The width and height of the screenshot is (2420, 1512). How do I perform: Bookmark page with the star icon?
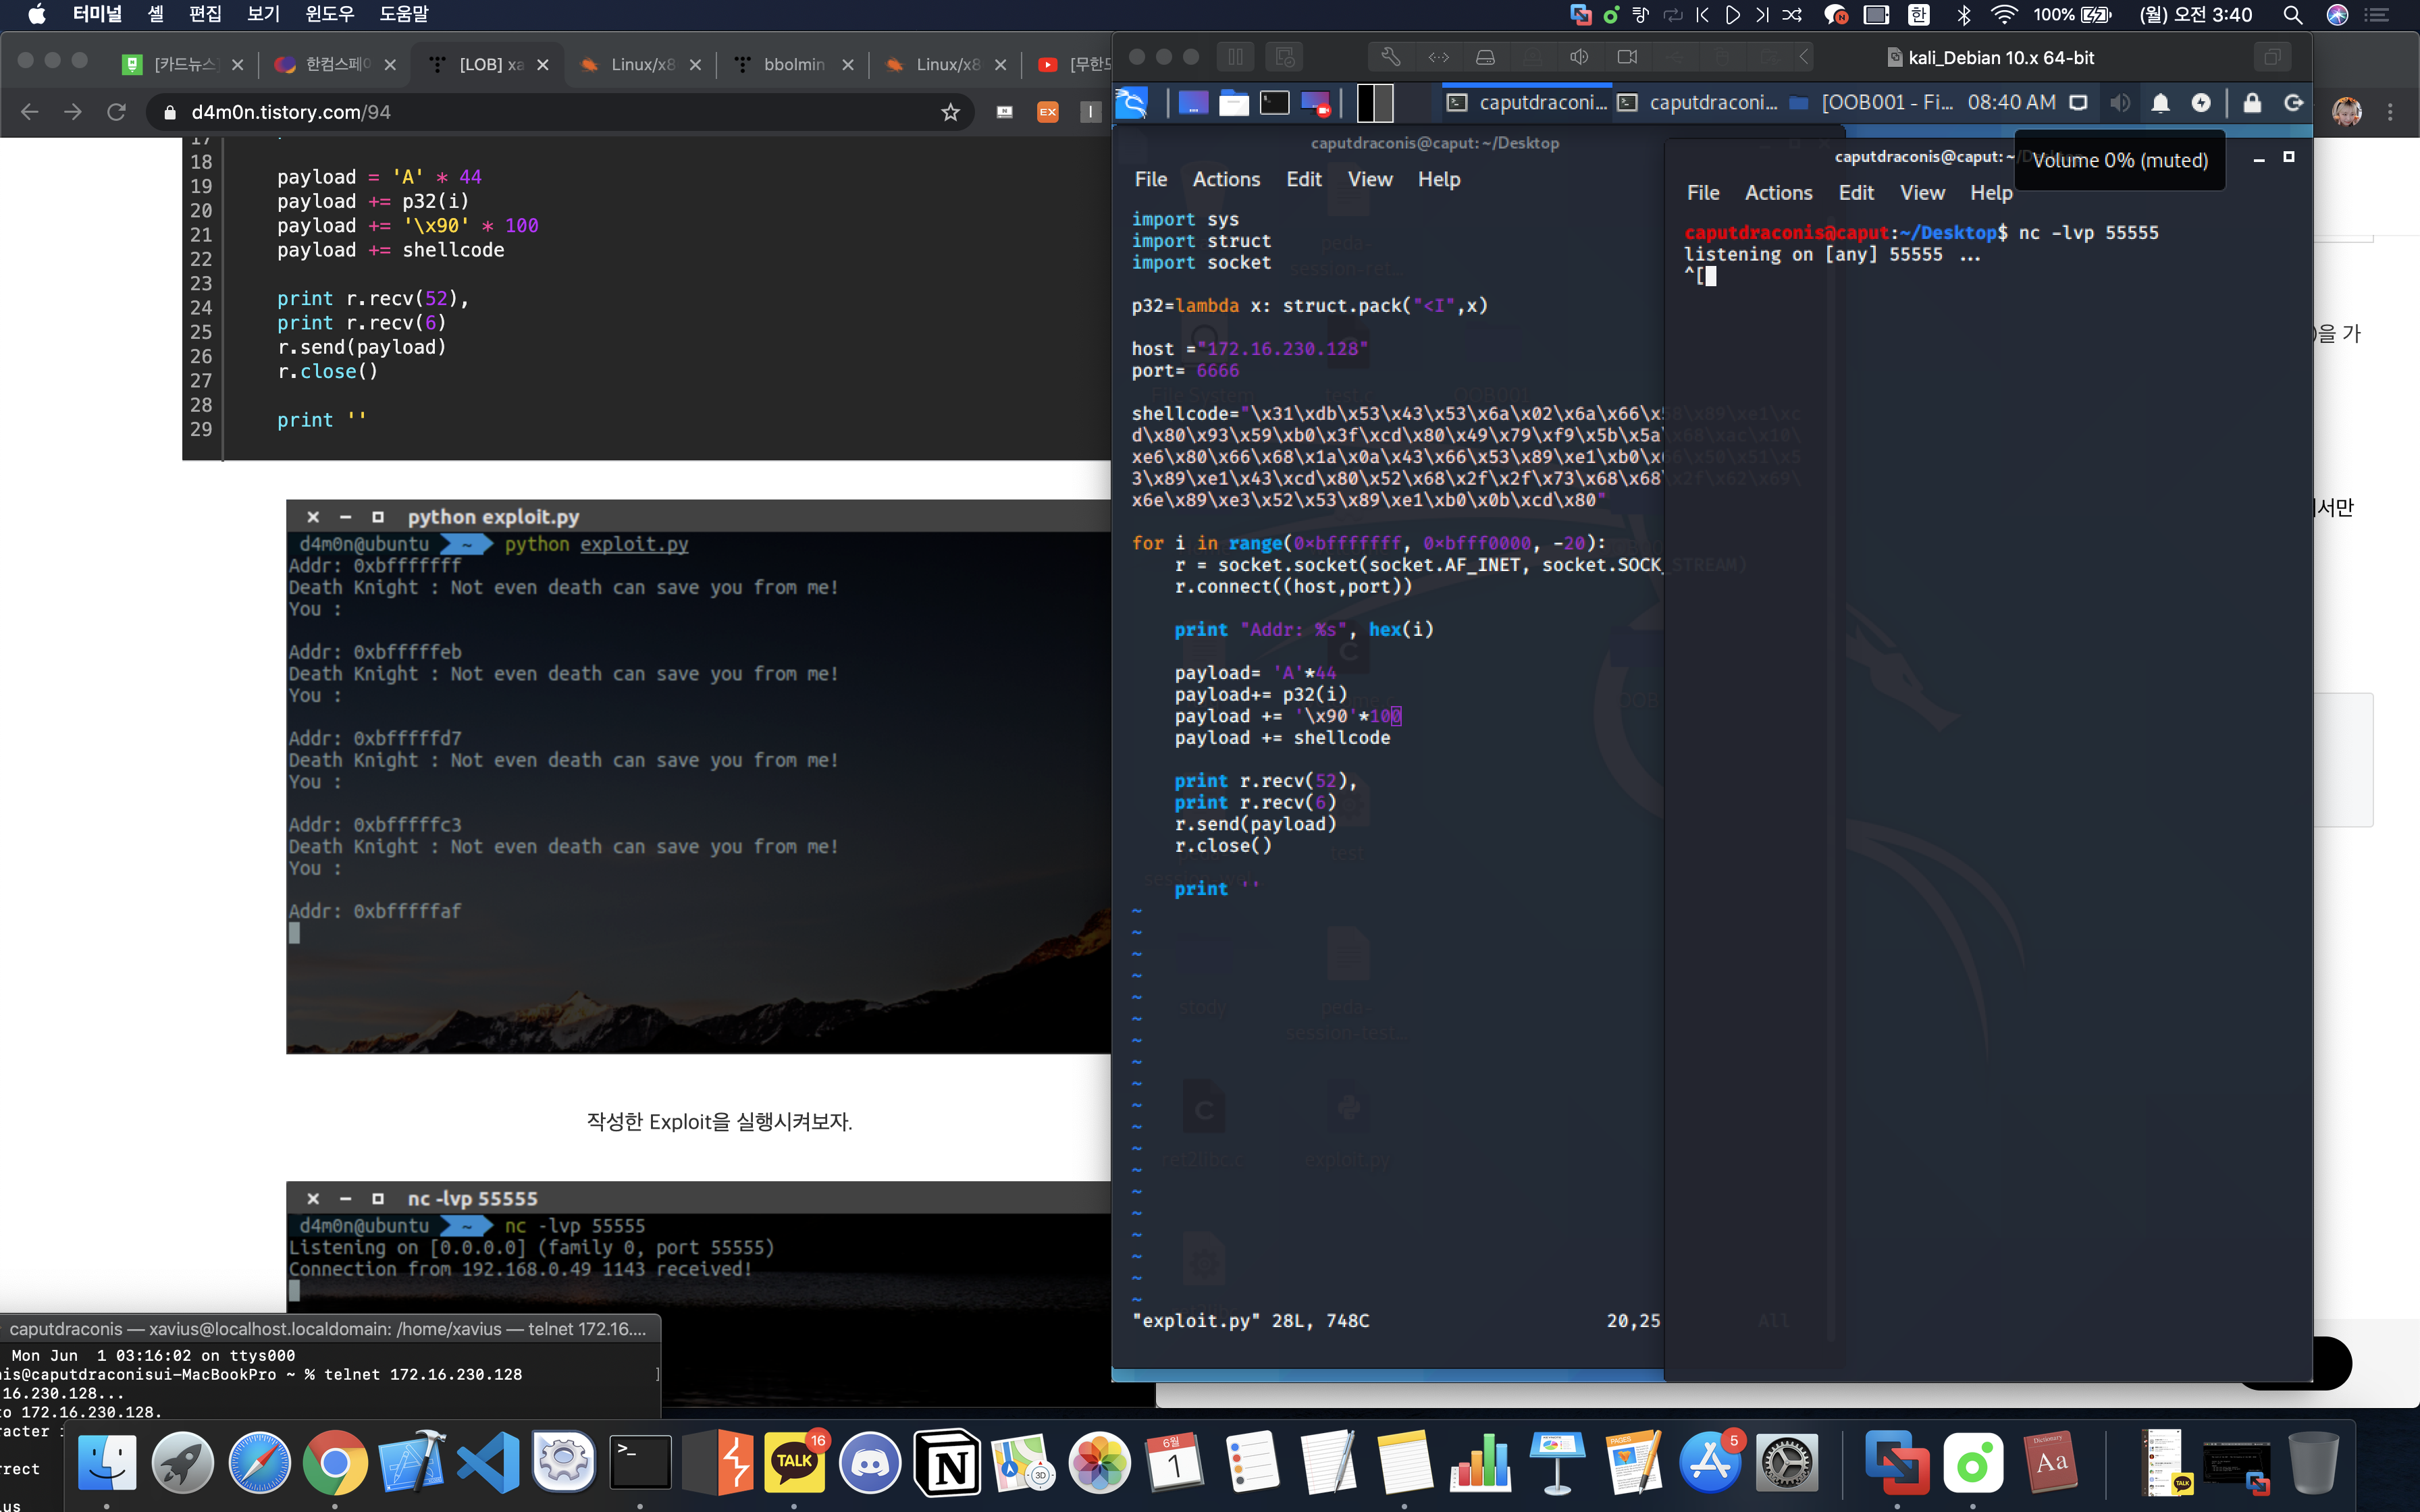tap(950, 112)
